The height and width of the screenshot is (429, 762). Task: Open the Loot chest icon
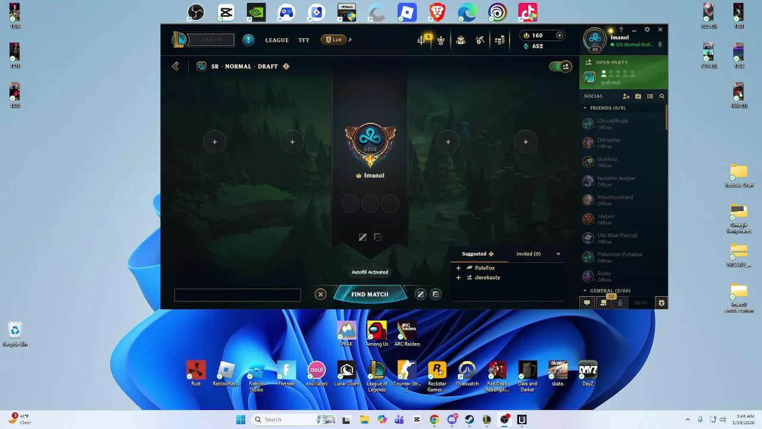[x=460, y=40]
